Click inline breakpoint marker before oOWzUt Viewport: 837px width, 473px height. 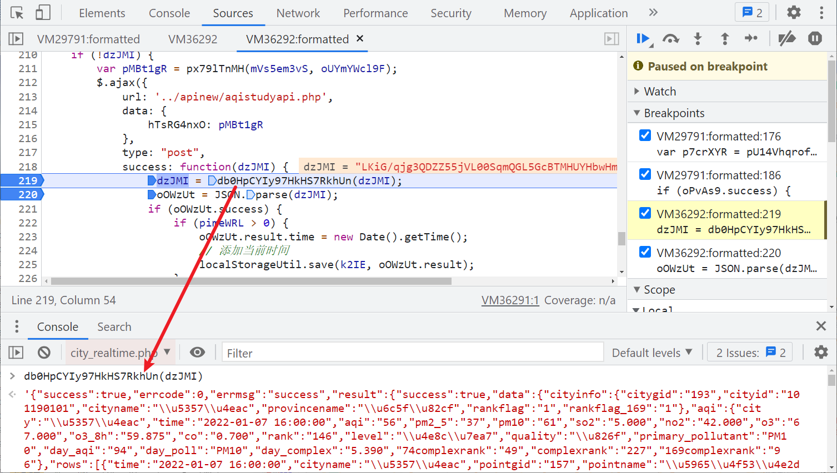click(x=152, y=194)
